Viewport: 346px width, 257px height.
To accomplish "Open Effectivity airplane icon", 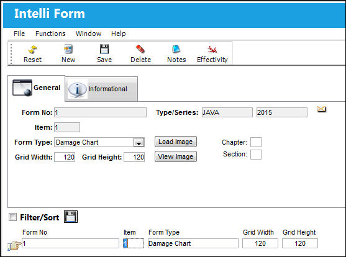I will pos(212,49).
